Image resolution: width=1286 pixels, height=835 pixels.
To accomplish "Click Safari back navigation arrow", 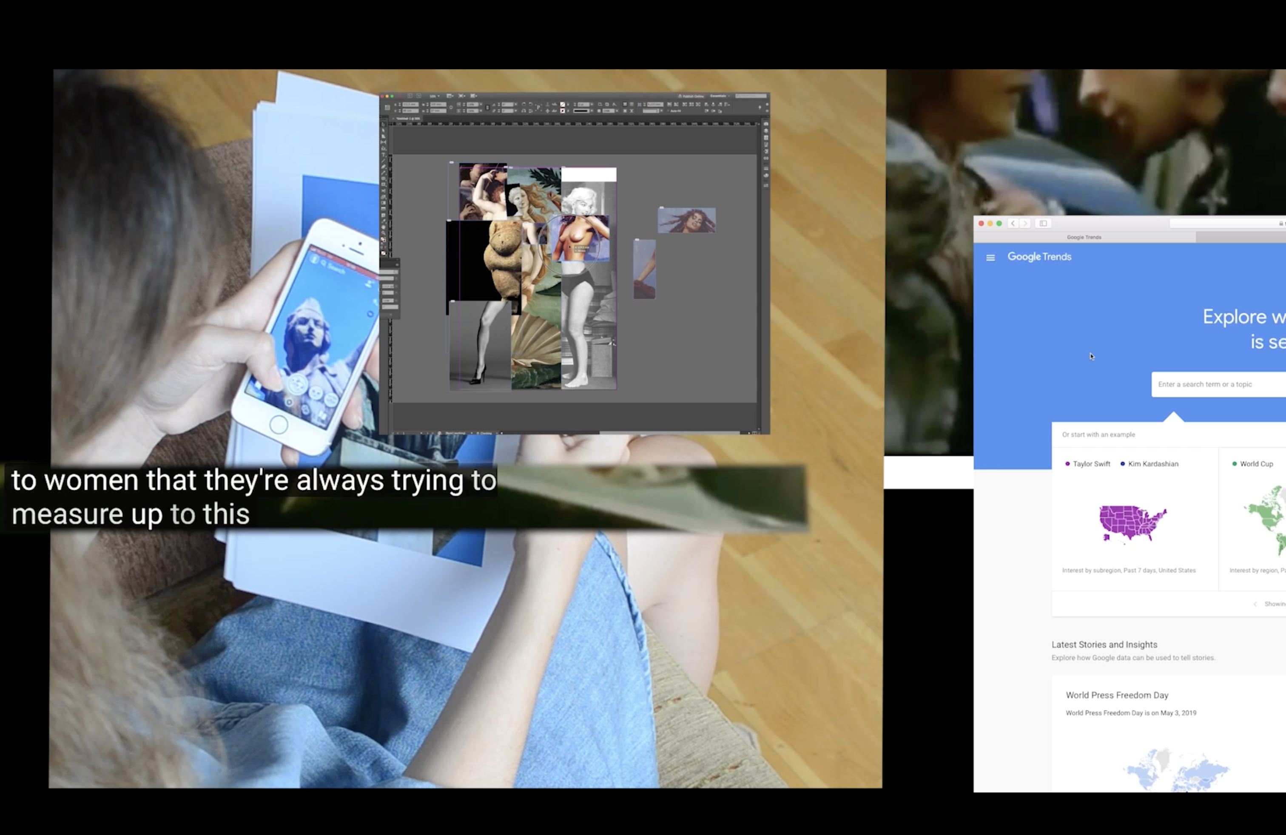I will pos(1013,223).
